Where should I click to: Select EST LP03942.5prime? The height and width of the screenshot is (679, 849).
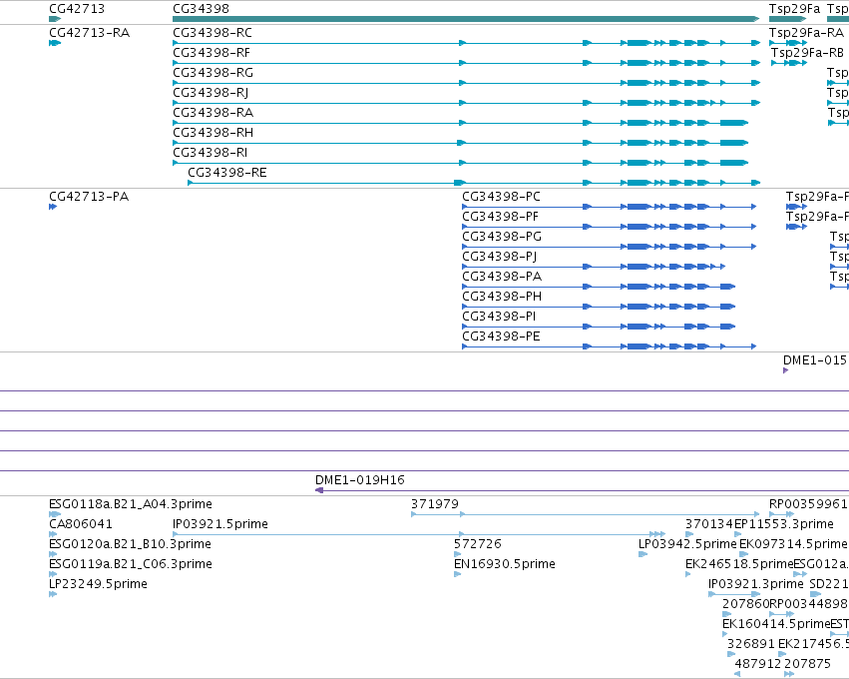point(687,544)
